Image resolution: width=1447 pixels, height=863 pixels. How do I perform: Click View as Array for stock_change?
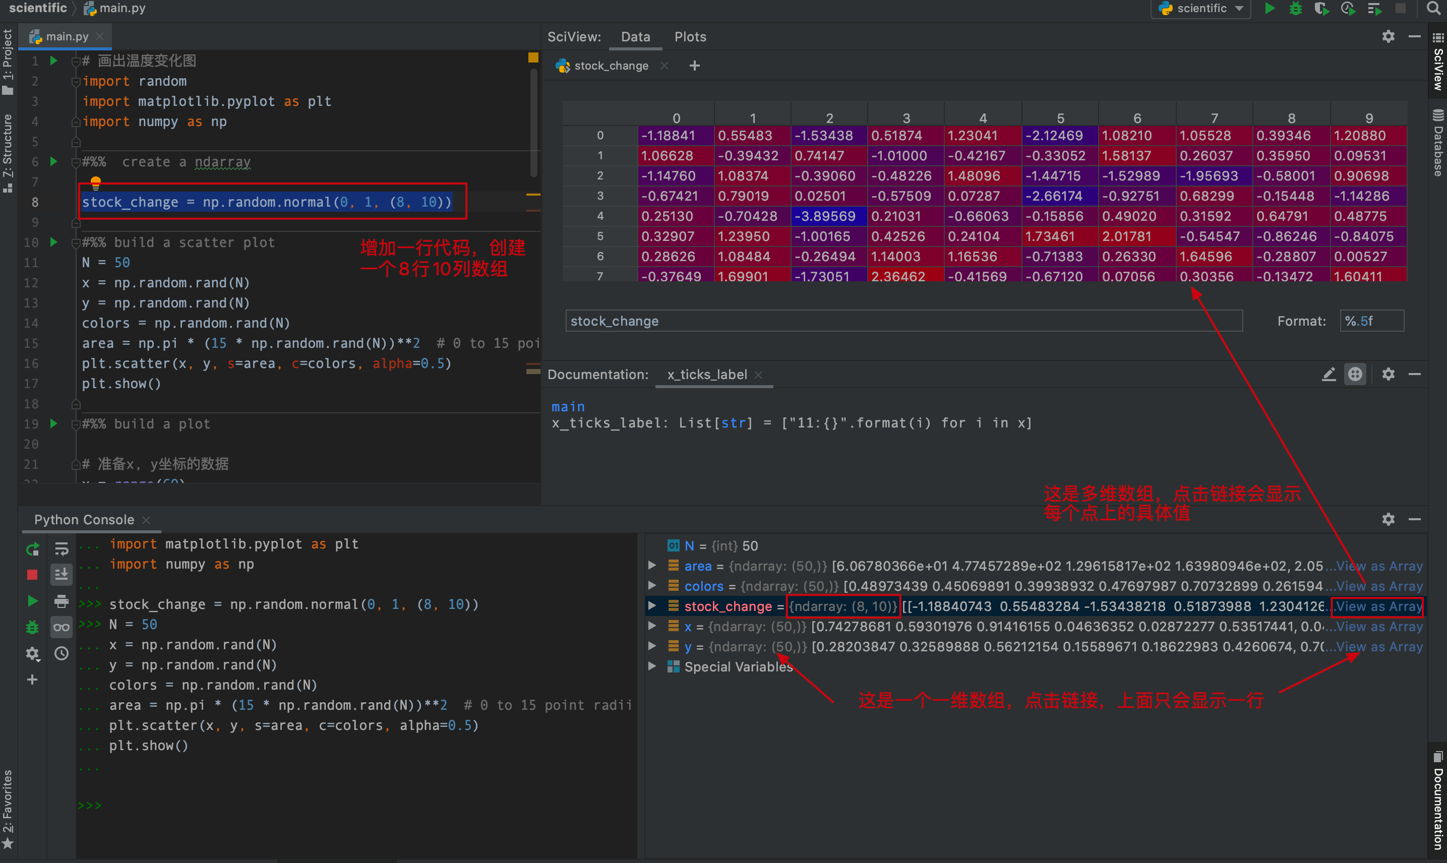coord(1379,606)
